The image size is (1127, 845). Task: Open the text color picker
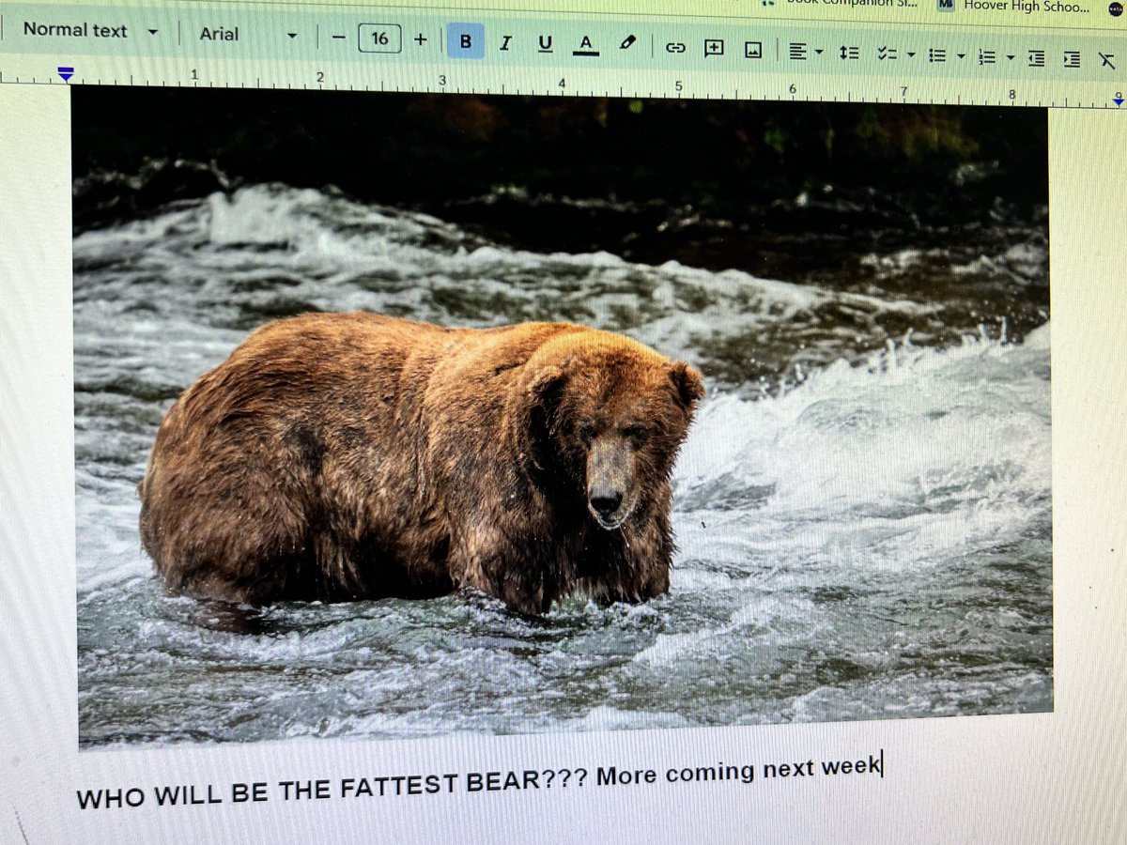click(586, 45)
